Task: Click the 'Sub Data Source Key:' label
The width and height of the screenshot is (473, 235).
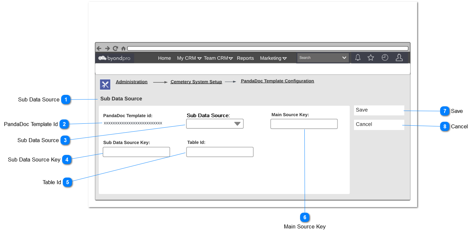Action: pyautogui.click(x=127, y=142)
